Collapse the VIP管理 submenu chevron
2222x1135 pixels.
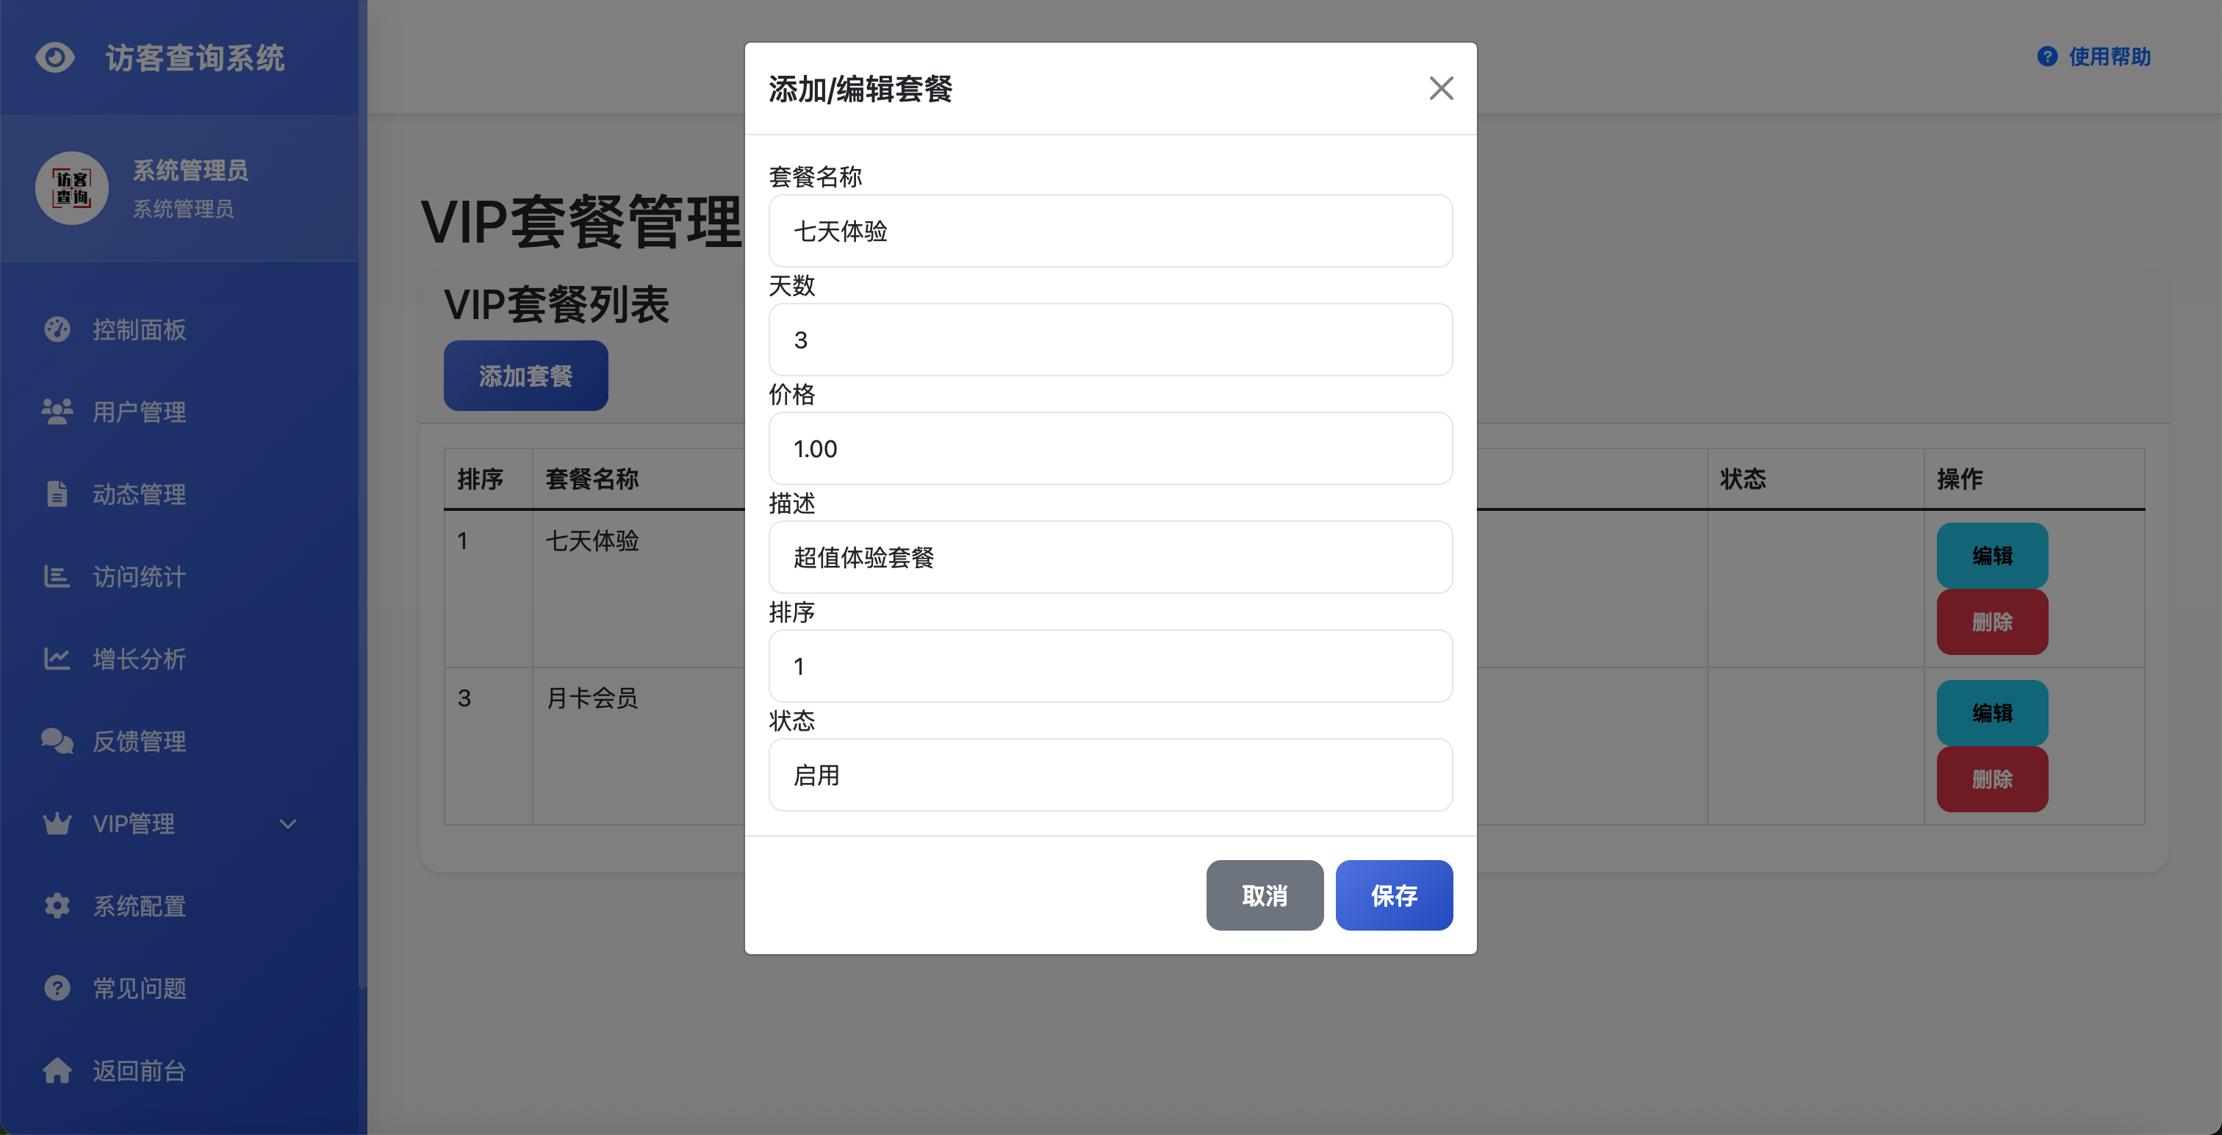(x=288, y=824)
